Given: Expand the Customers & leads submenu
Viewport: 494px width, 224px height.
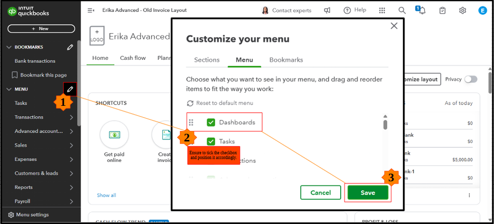Looking at the screenshot, I should (x=72, y=173).
